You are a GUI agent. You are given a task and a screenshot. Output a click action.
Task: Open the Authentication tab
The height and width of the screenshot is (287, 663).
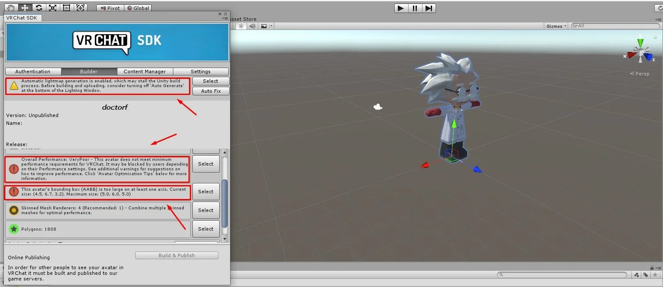pyautogui.click(x=33, y=72)
